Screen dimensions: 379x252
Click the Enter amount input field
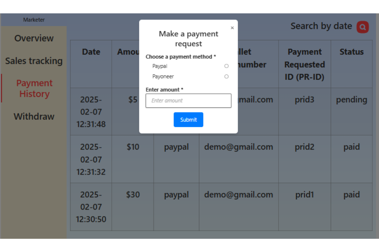pyautogui.click(x=188, y=100)
